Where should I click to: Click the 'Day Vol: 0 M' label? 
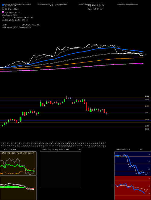95,9
